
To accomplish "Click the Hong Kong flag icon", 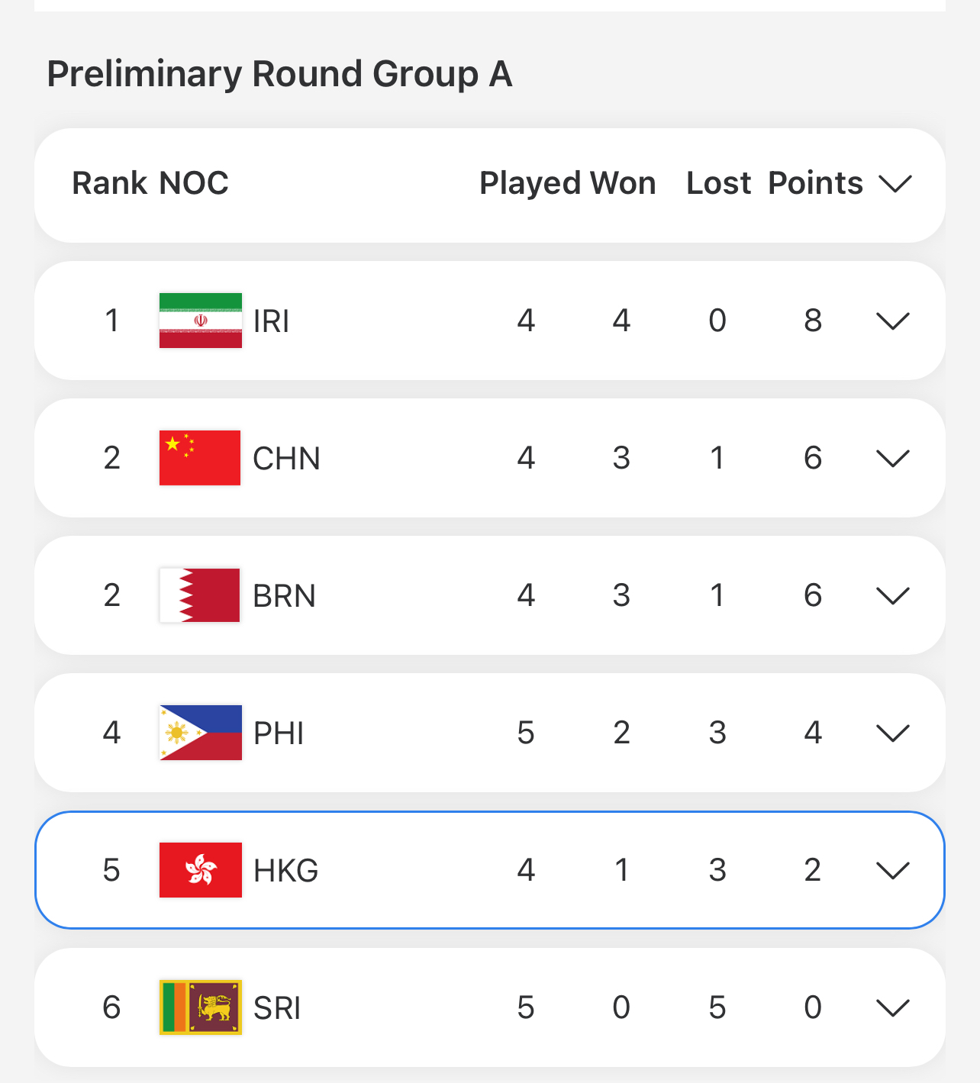I will [x=200, y=870].
